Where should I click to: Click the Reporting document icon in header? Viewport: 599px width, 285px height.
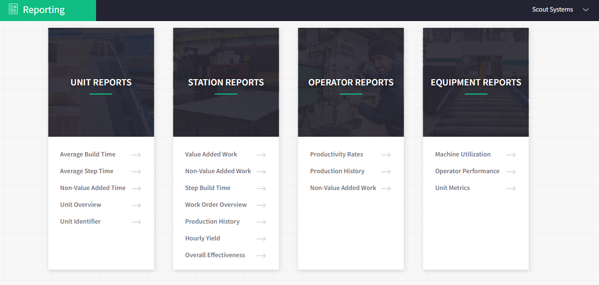[x=13, y=9]
